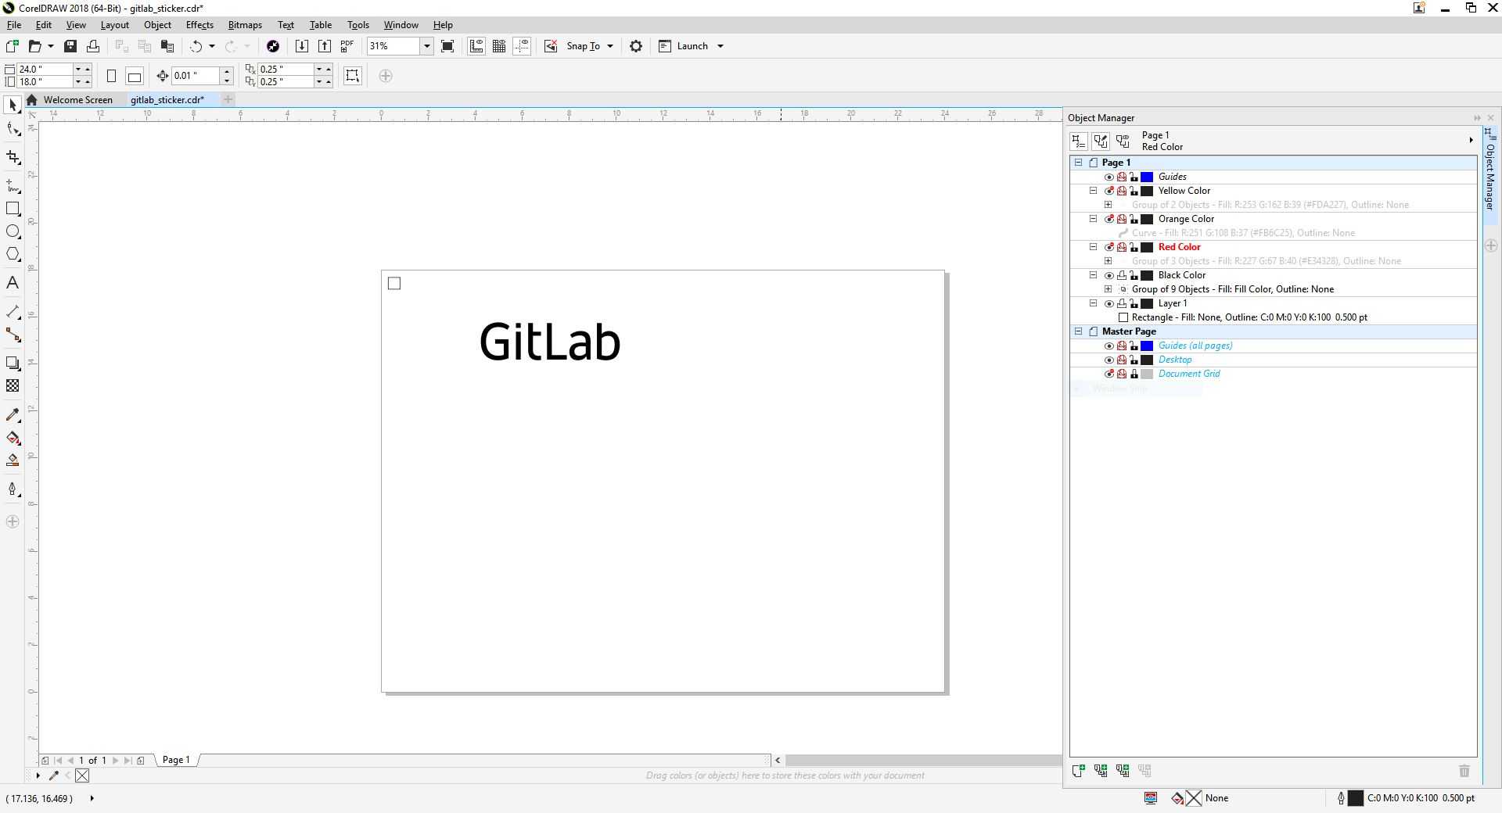
Task: Open the File menu
Action: [x=14, y=25]
